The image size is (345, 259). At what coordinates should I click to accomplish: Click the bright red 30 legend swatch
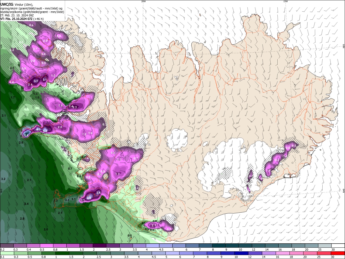click(x=338, y=253)
